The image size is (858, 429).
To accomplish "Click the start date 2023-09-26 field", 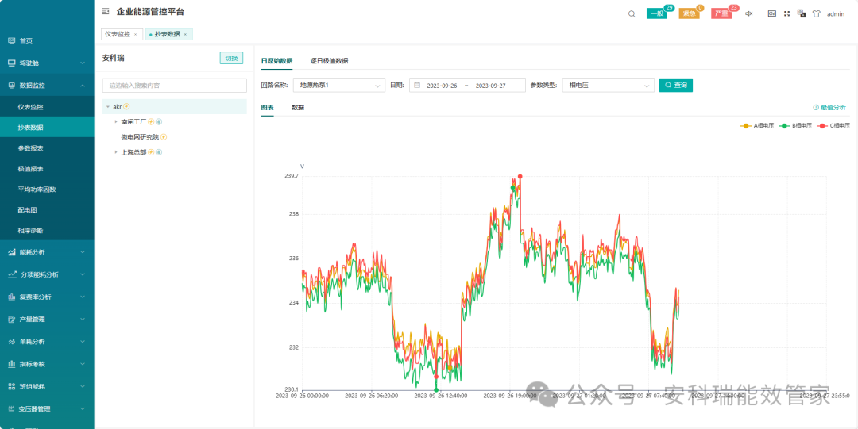I will [443, 86].
